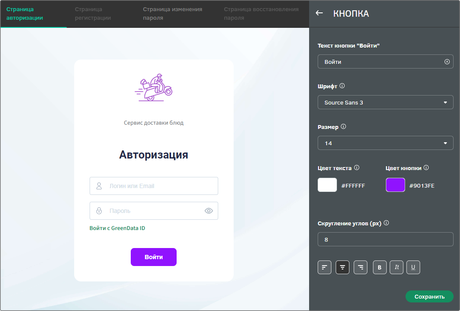The height and width of the screenshot is (311, 460).
Task: Open the purple #9013FE button color swatch
Action: tap(395, 185)
